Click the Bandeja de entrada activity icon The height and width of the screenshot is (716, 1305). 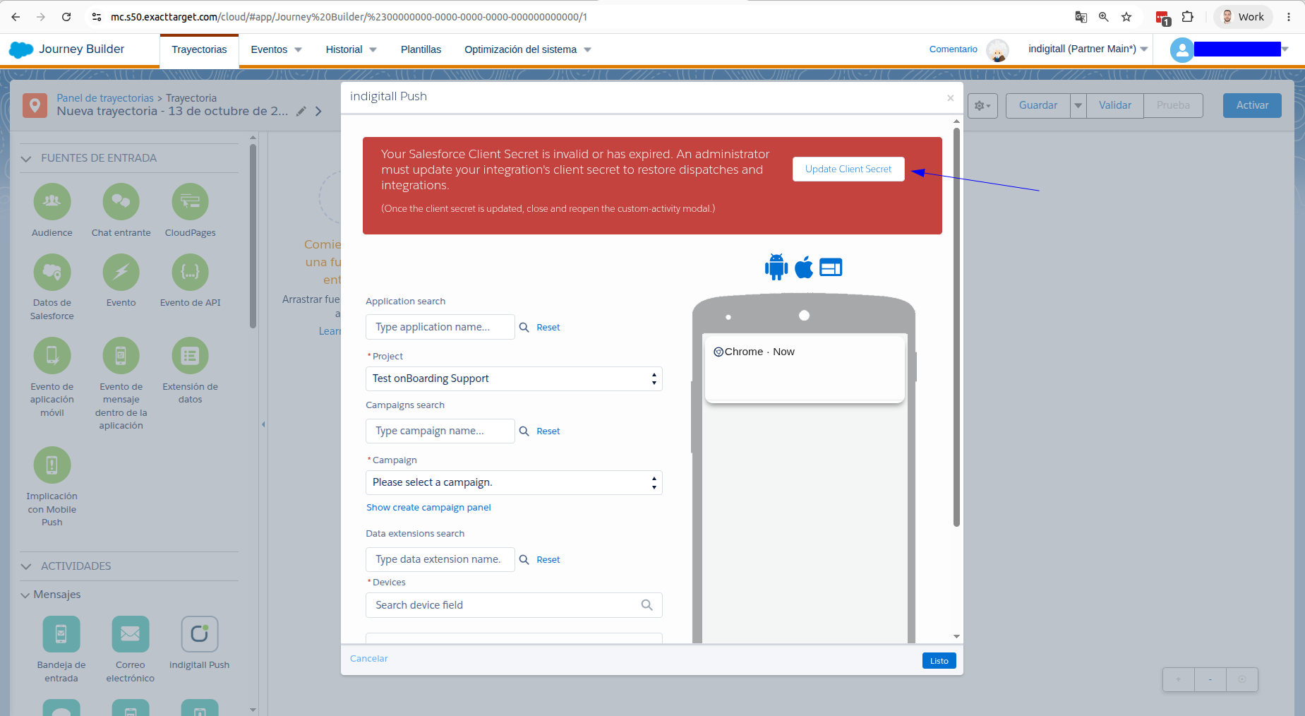[x=61, y=634]
